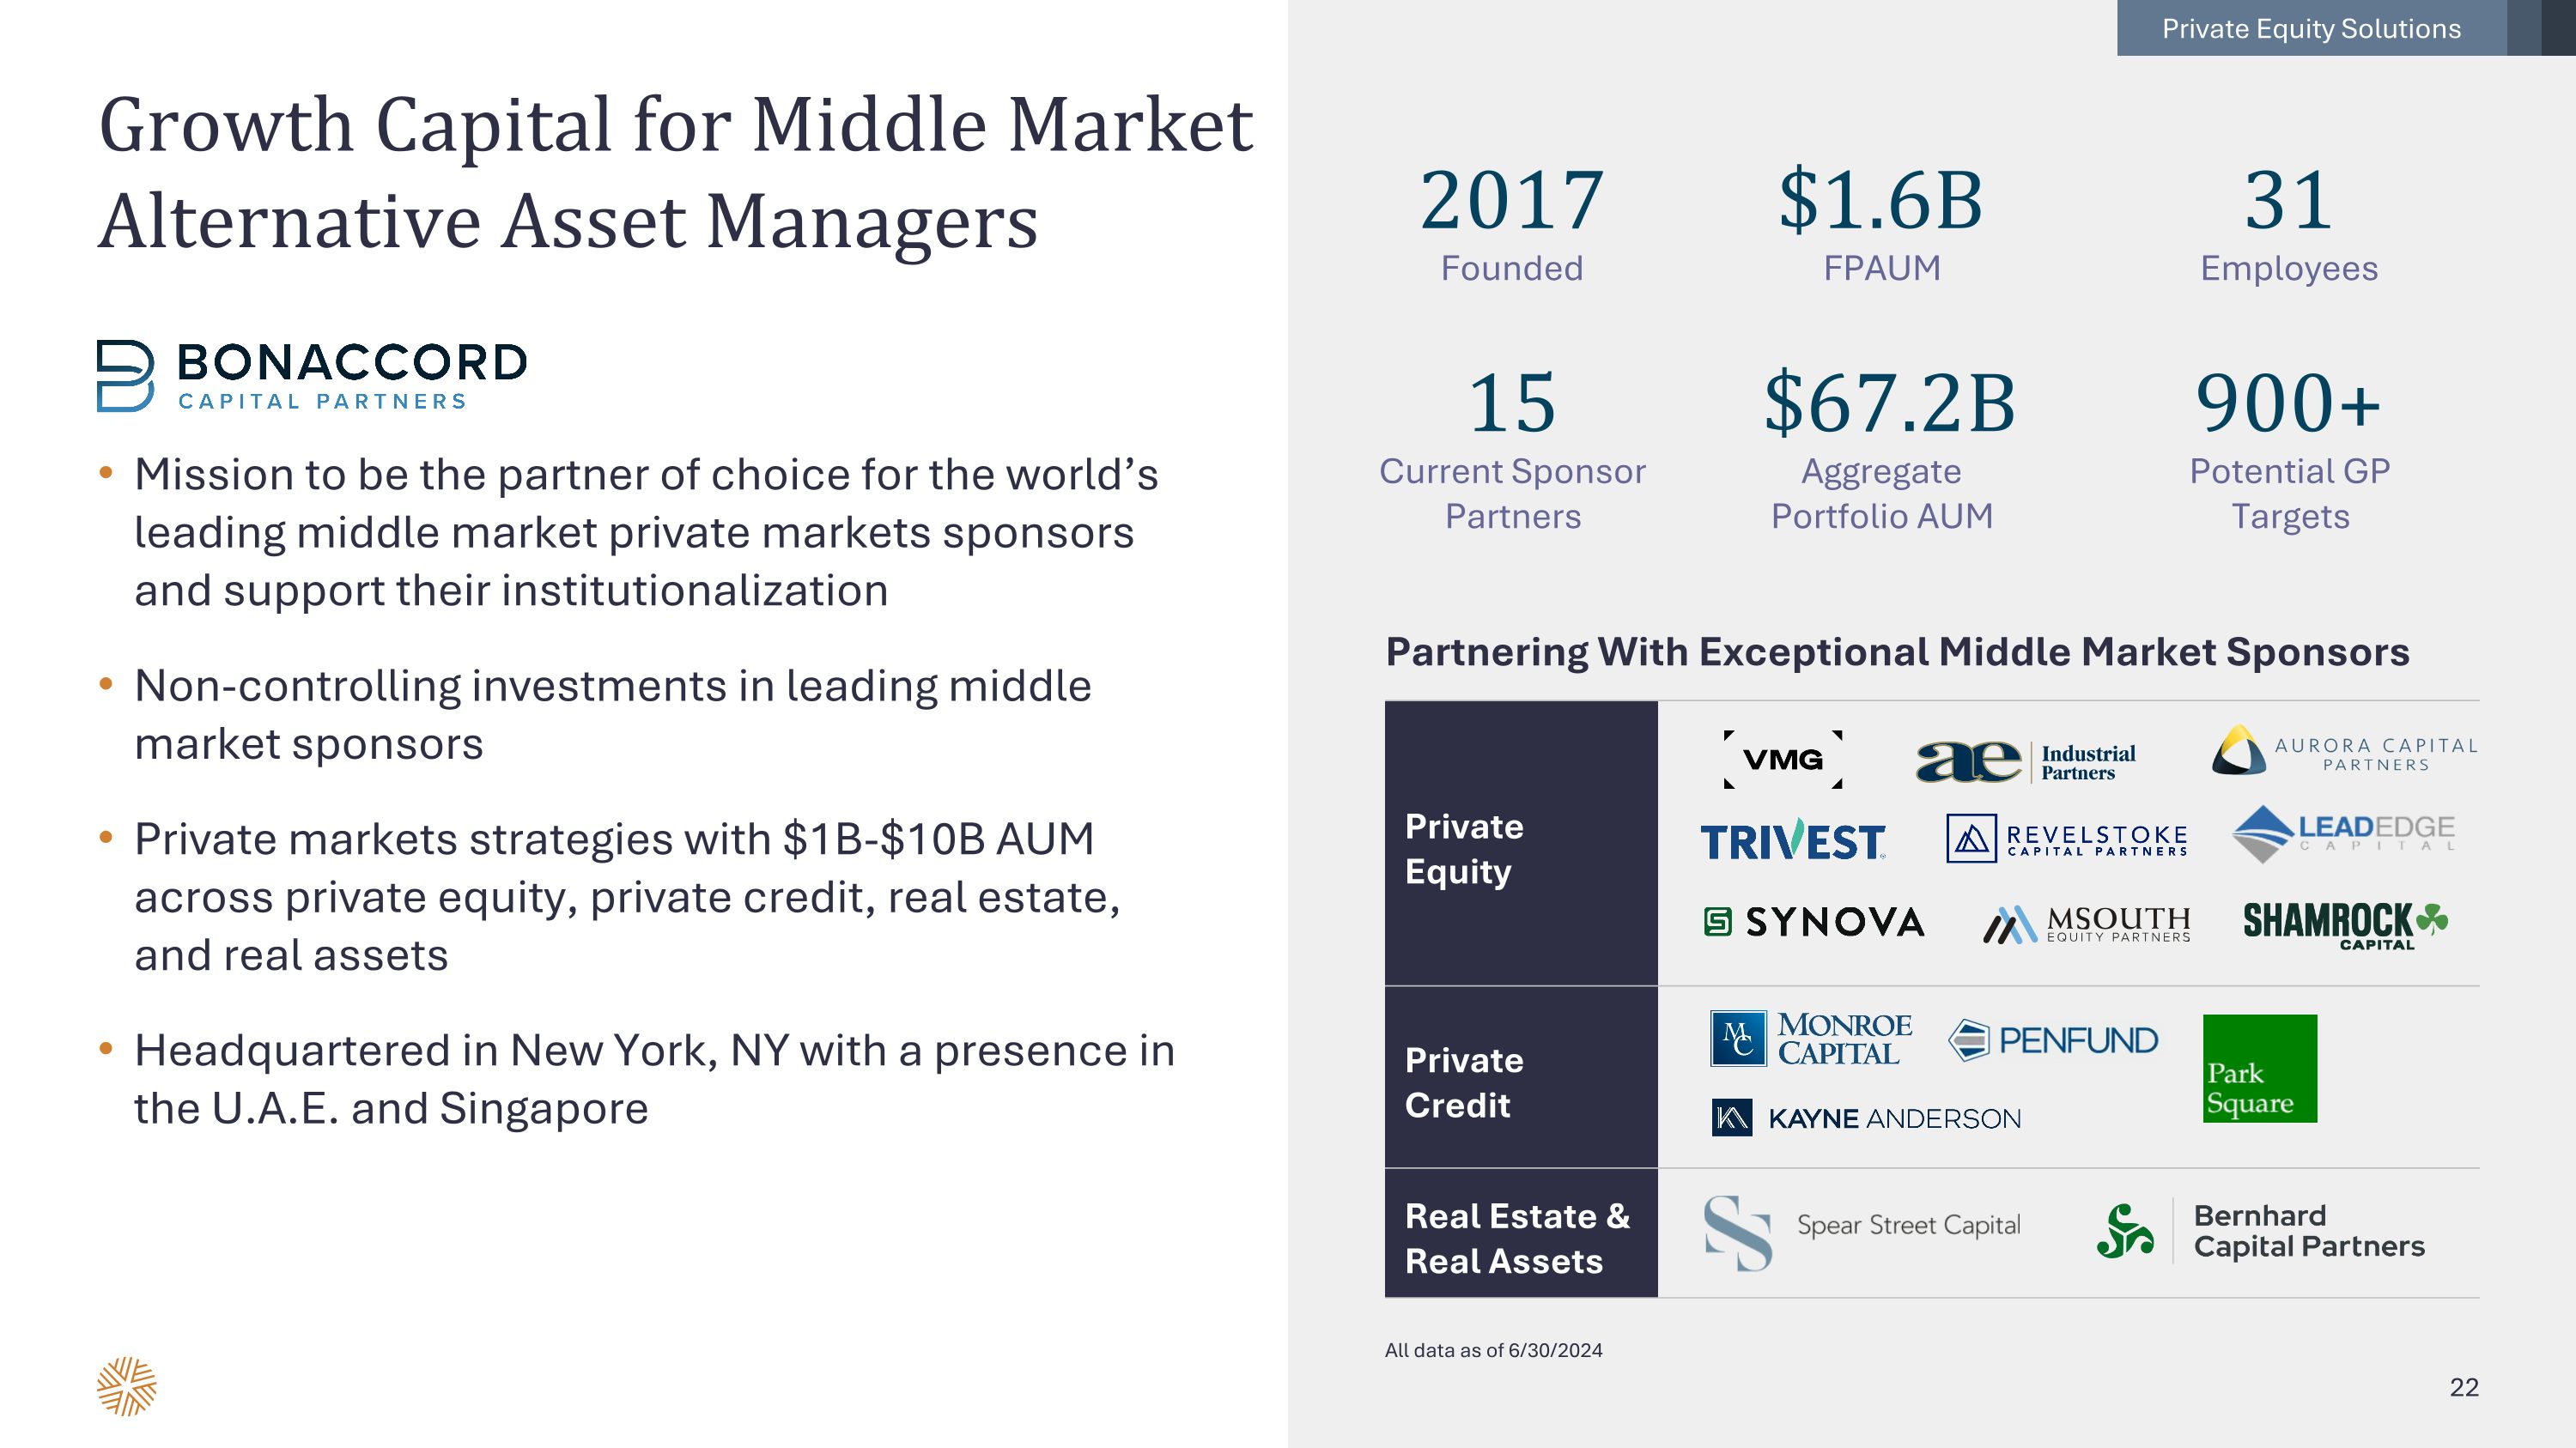Select the AE Industrial Partners logo
The height and width of the screenshot is (1448, 2576).
click(x=2025, y=761)
